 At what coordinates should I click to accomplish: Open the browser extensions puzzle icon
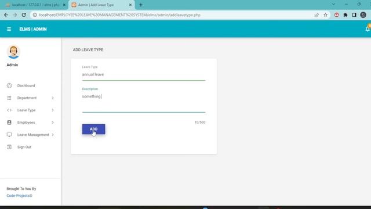345,15
